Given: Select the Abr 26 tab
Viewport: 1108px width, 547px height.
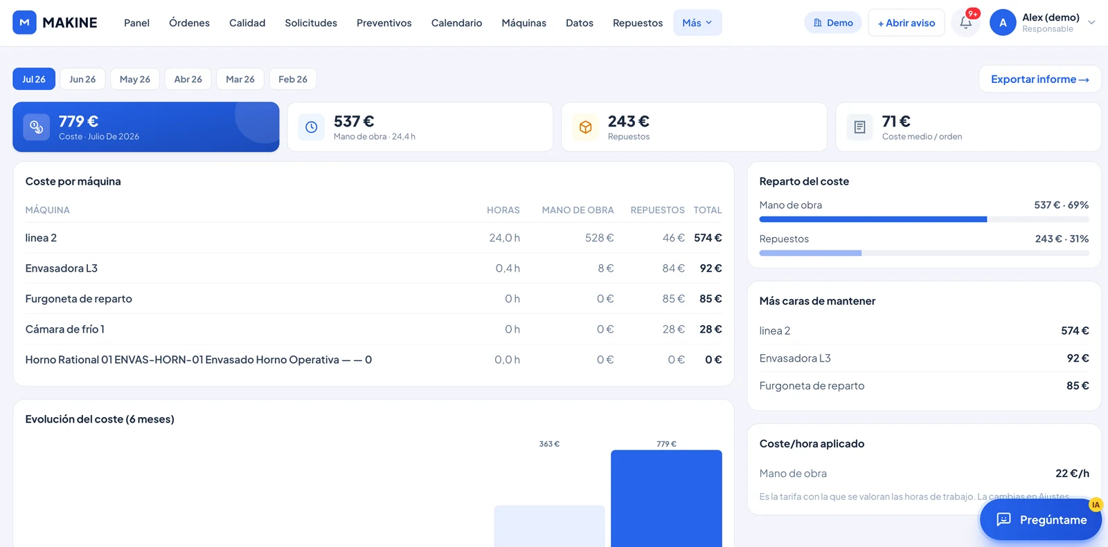Looking at the screenshot, I should tap(188, 79).
